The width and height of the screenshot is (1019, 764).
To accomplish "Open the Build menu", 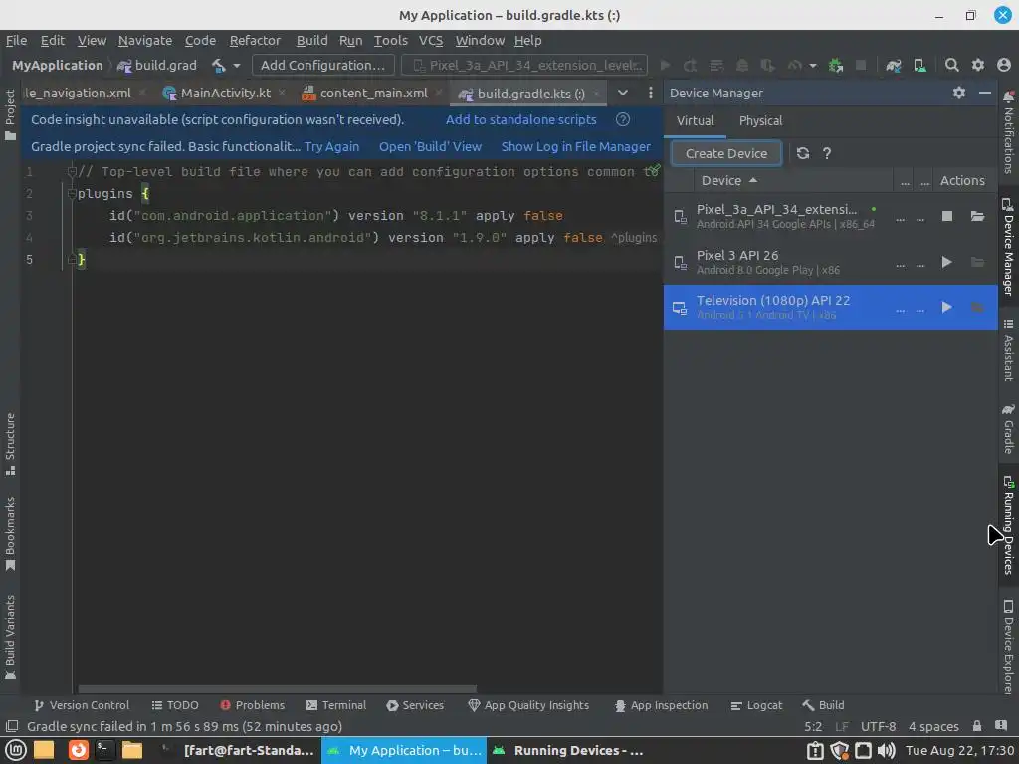I will [311, 40].
